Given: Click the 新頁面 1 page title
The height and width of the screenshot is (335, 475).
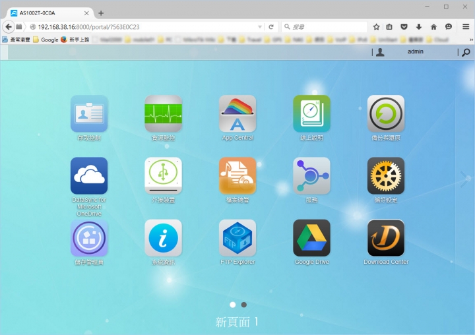Looking at the screenshot, I should click(x=237, y=322).
